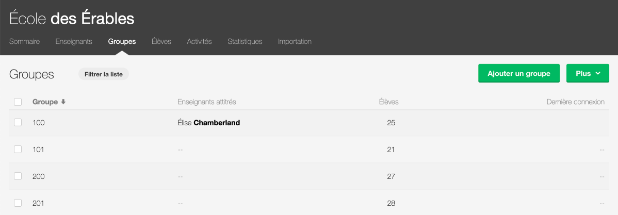618x215 pixels.
Task: View the Statistiques tab
Action: point(245,41)
